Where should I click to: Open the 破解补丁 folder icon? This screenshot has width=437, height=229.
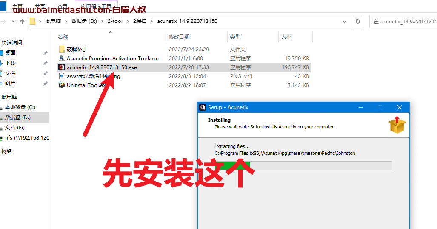62,50
